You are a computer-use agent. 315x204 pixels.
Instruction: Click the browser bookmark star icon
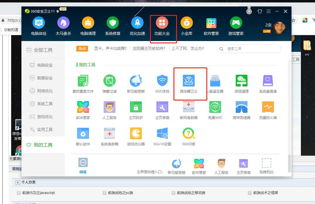point(294,20)
